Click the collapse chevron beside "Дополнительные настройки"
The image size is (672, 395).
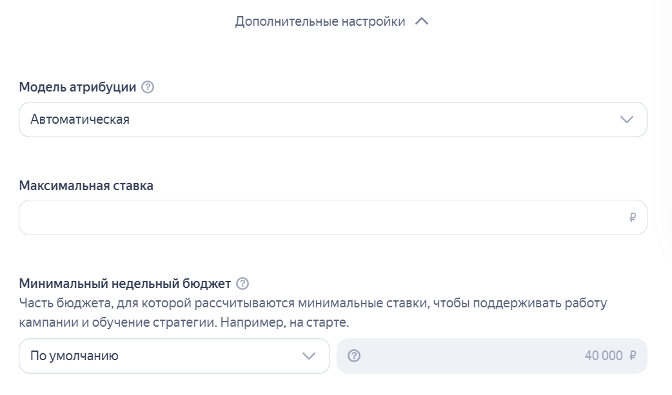pyautogui.click(x=422, y=21)
